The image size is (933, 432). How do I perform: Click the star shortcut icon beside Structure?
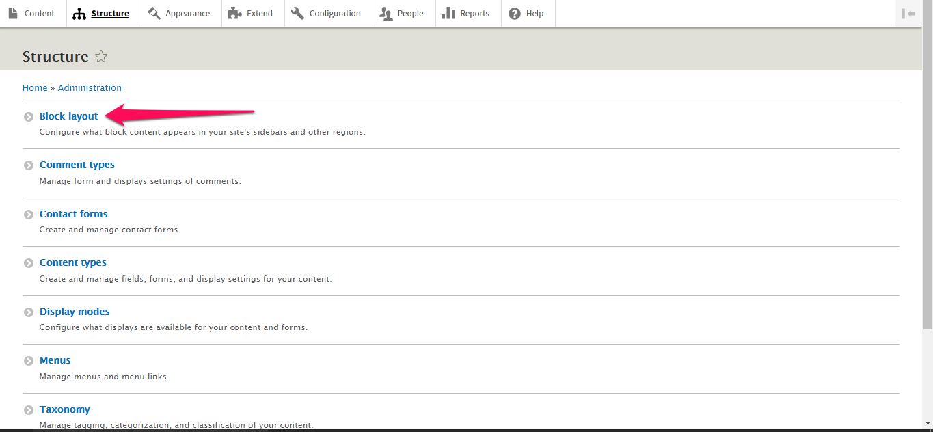click(x=101, y=56)
